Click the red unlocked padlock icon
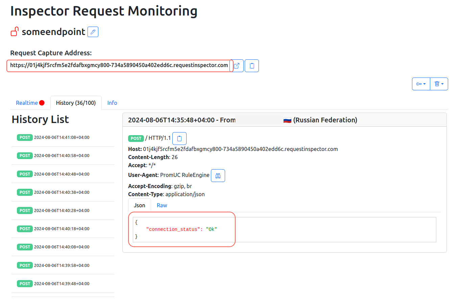 tap(15, 32)
